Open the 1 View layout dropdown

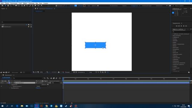tap(91, 72)
